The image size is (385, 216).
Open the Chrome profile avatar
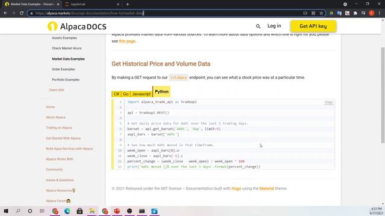pyautogui.click(x=372, y=13)
